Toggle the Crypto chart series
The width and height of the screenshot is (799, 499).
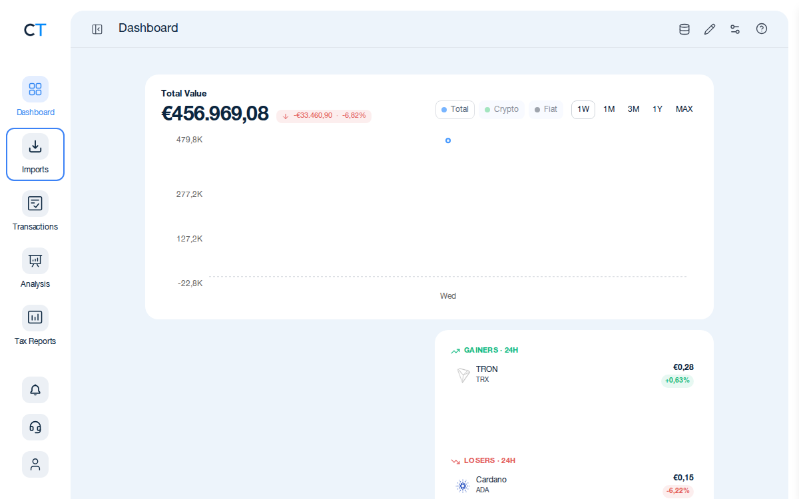(501, 109)
